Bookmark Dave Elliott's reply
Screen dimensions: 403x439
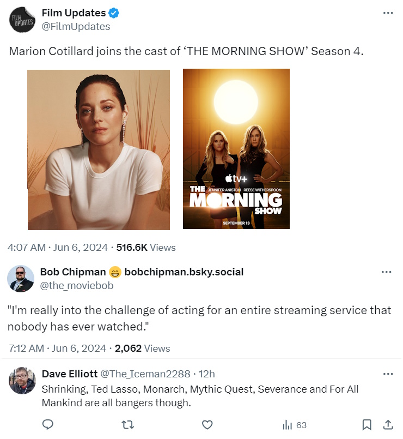pos(367,425)
